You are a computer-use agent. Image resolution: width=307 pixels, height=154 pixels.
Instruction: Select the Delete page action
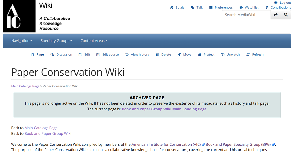click(x=163, y=54)
